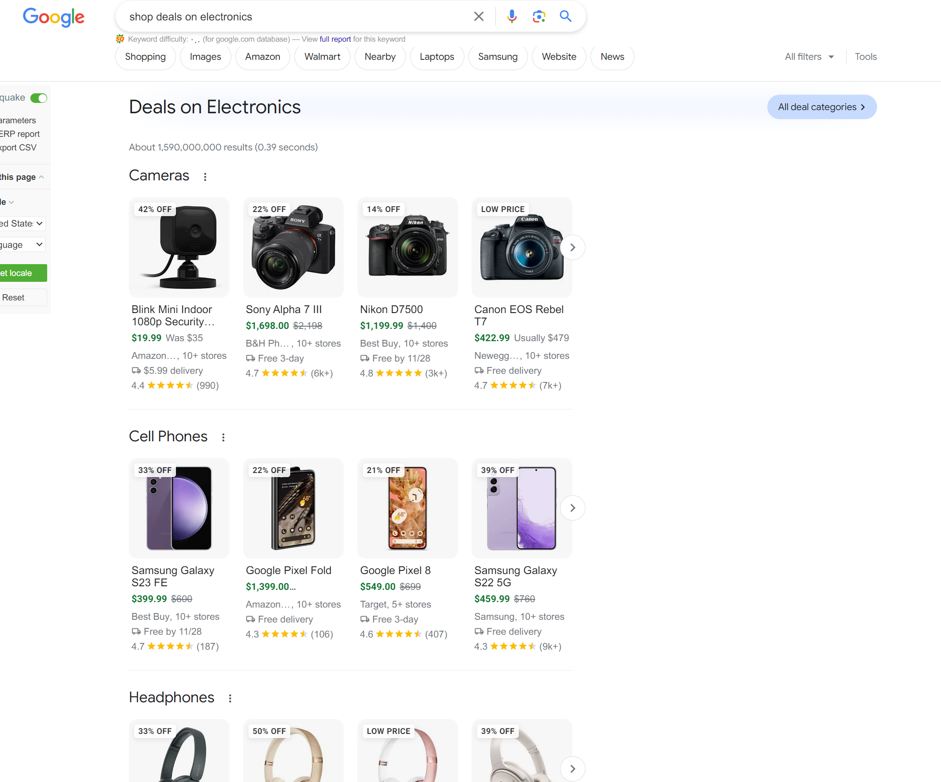Open Blink Mini camera product image

click(179, 247)
